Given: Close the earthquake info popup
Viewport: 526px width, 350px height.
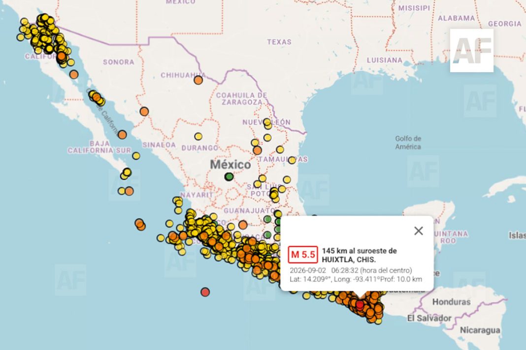Looking at the screenshot, I should click(418, 231).
